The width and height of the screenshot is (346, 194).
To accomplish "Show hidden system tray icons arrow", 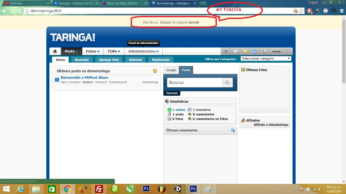I will coord(295,189).
